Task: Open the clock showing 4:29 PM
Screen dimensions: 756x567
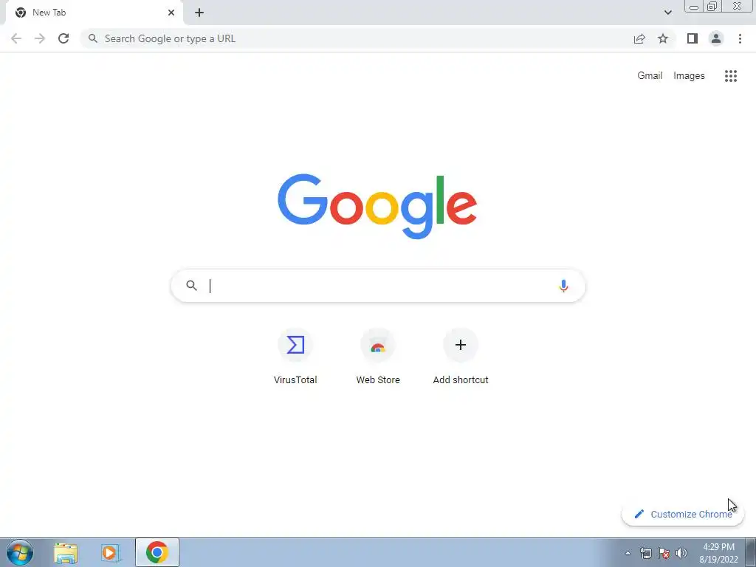Action: (718, 553)
